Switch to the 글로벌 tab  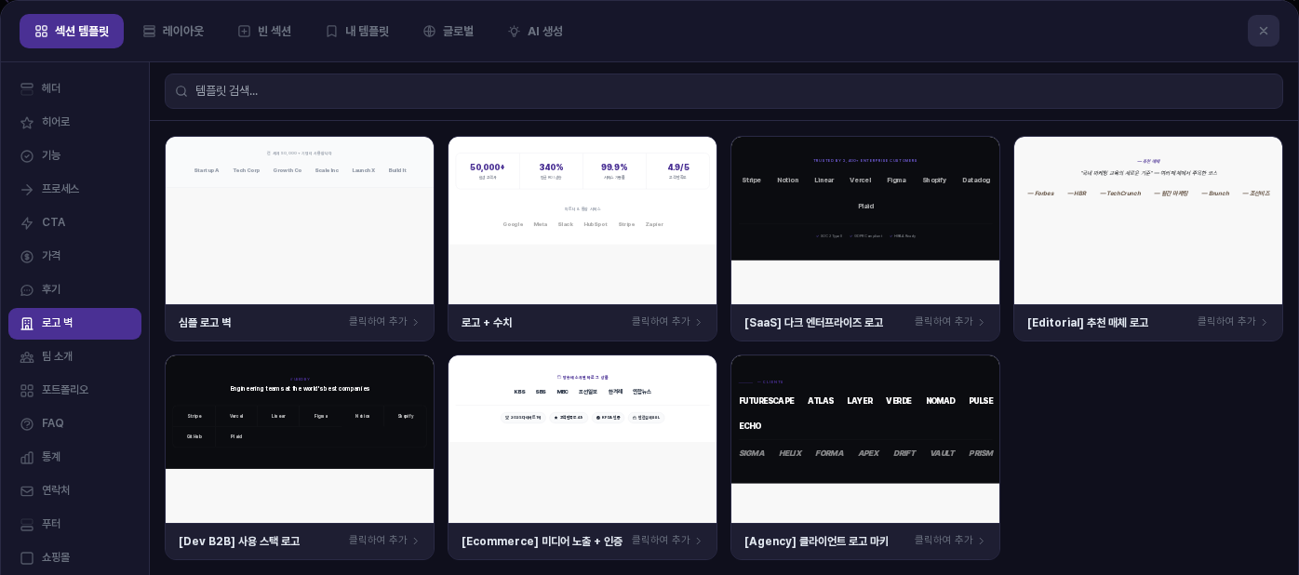449,32
